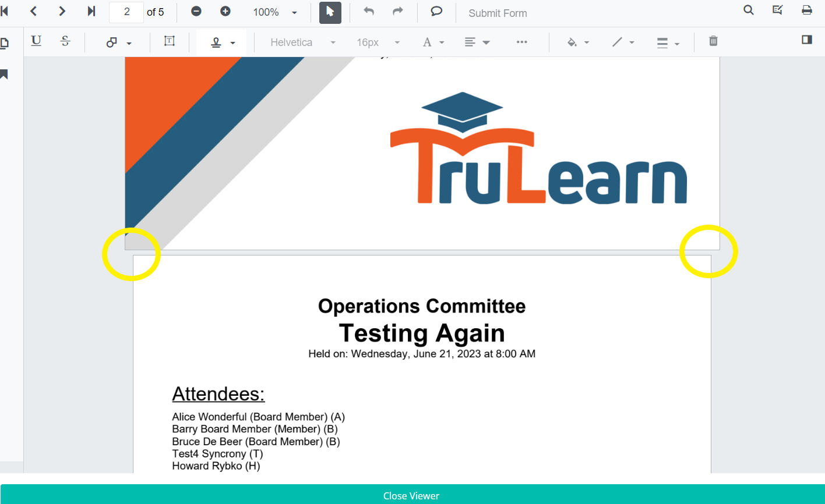Click 'Alice Wonderful (Board Member) (A)'
Viewport: 825px width, 504px height.
pyautogui.click(x=259, y=417)
